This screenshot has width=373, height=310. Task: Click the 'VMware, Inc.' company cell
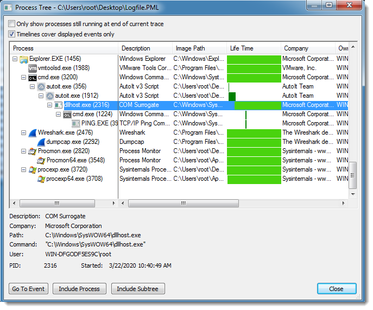299,68
